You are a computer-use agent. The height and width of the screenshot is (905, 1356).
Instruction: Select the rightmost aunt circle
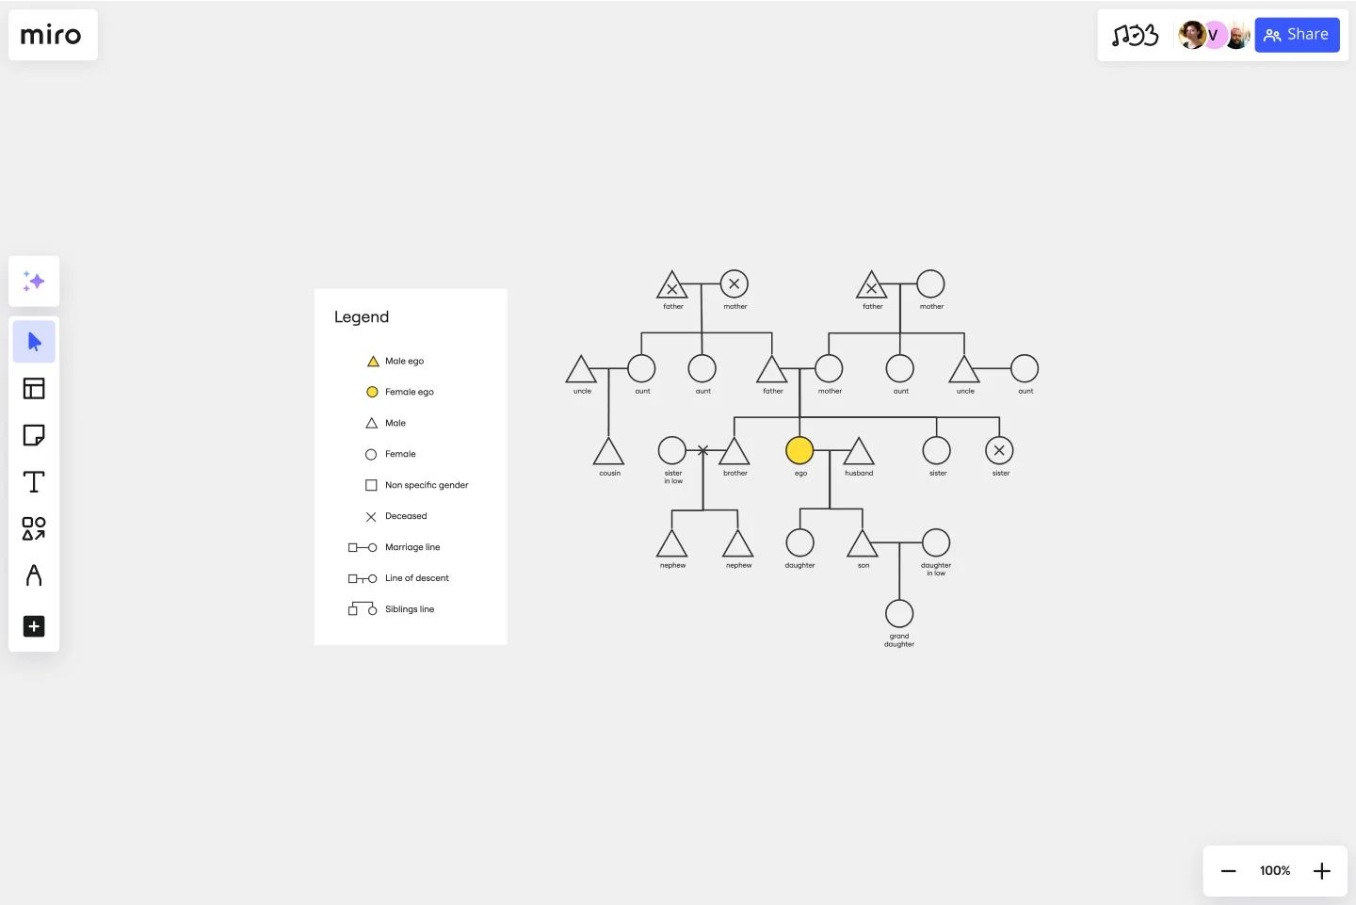(1025, 368)
